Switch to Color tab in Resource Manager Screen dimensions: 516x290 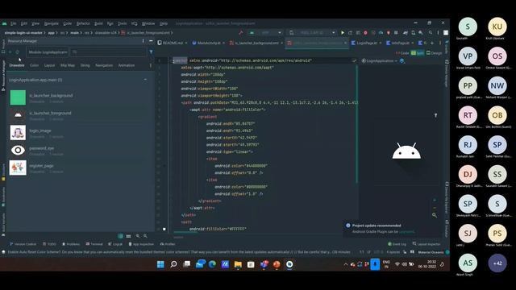(x=34, y=65)
